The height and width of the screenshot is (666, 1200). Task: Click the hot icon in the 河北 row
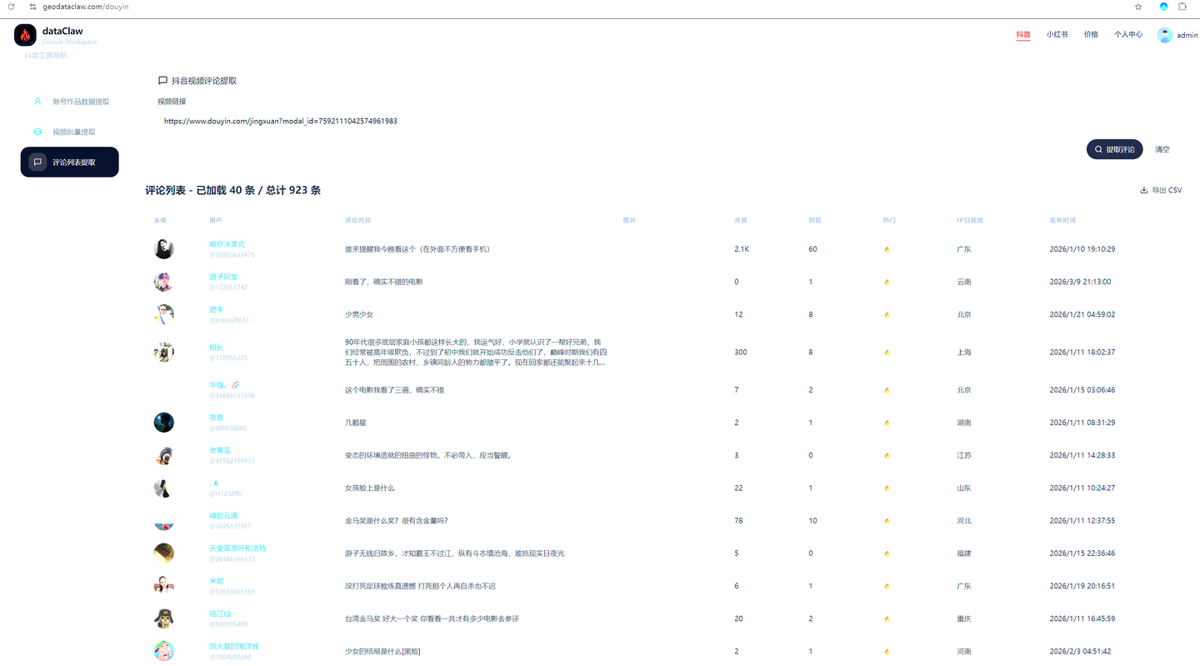[x=887, y=521]
